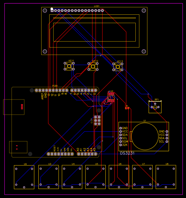Click the 32K label on DS3231

tap(125, 145)
